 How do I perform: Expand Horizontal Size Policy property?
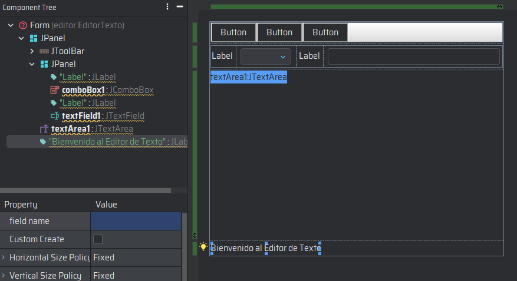[x=4, y=257]
